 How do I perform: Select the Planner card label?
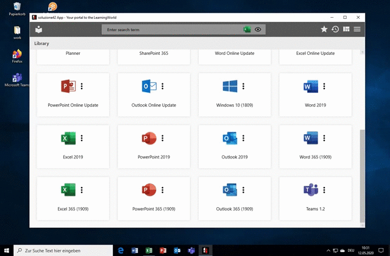tap(73, 53)
